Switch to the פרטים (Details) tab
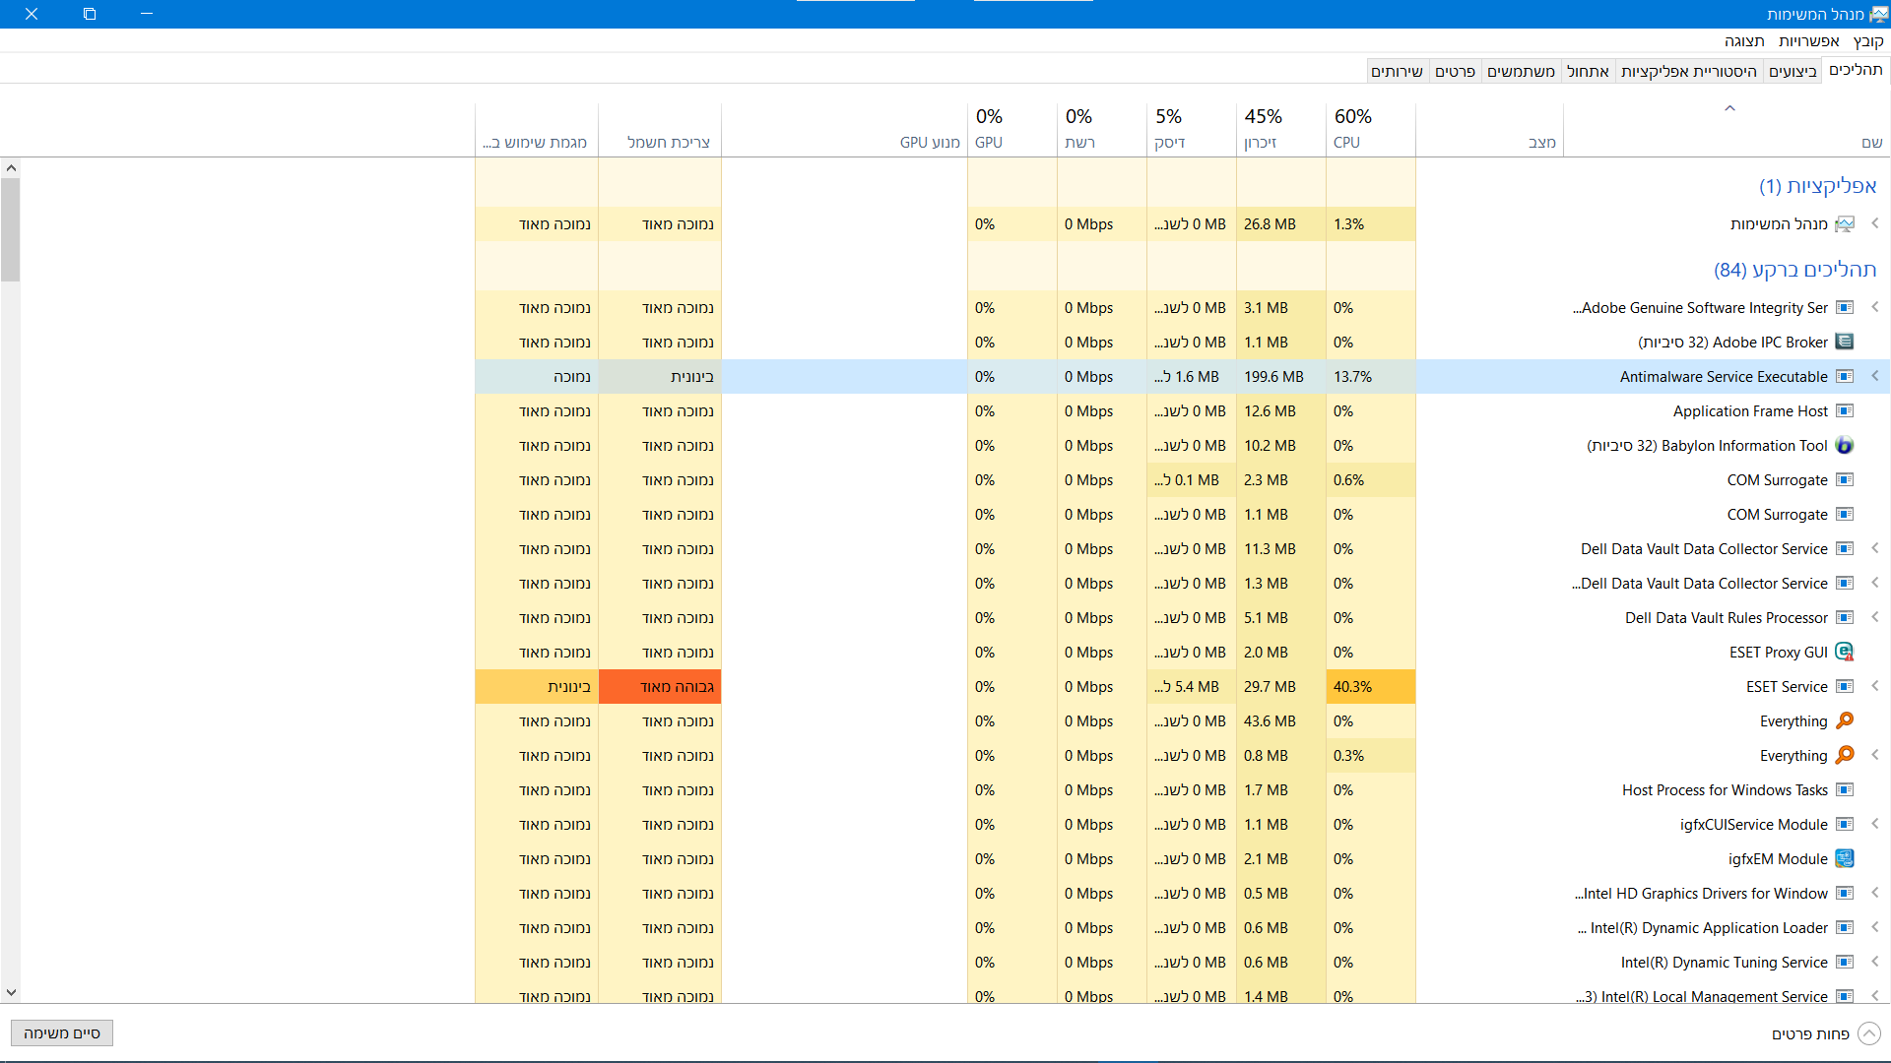1891x1063 pixels. point(1455,71)
